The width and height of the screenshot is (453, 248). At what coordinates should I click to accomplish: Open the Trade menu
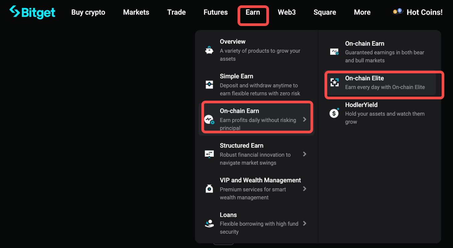[176, 12]
